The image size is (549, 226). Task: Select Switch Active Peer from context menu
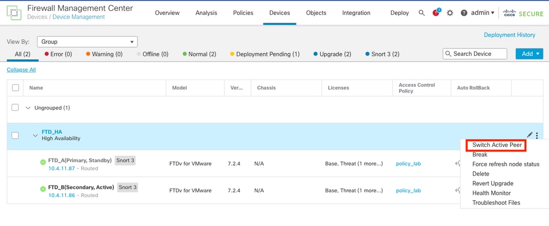tap(497, 145)
